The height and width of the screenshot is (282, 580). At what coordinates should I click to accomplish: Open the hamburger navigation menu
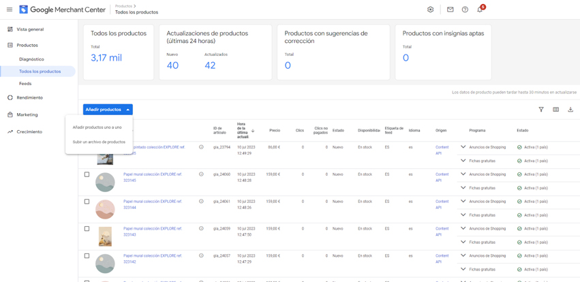(10, 10)
